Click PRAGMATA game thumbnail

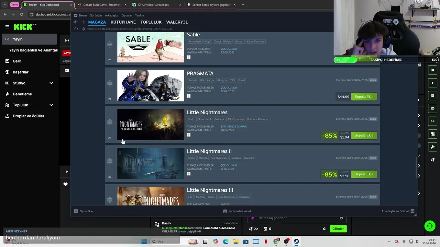click(151, 86)
